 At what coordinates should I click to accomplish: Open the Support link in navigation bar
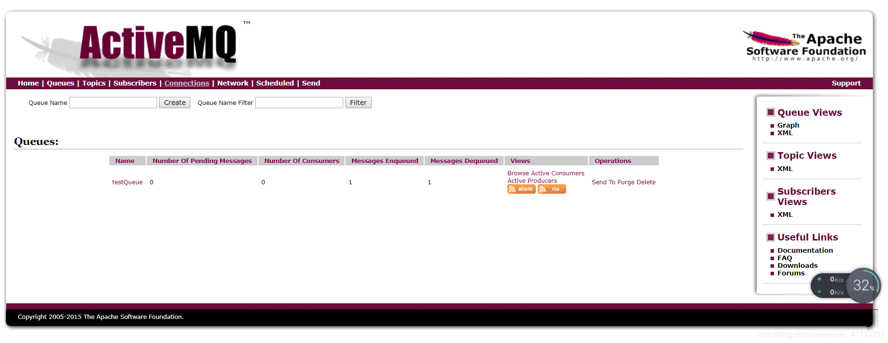coord(846,83)
